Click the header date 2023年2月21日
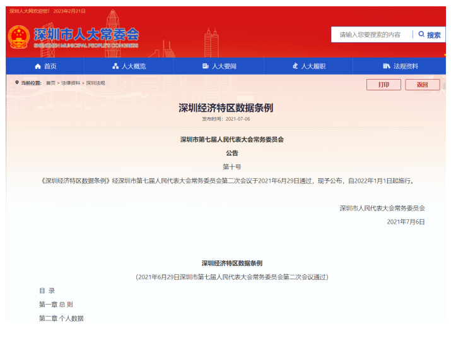 point(69,11)
